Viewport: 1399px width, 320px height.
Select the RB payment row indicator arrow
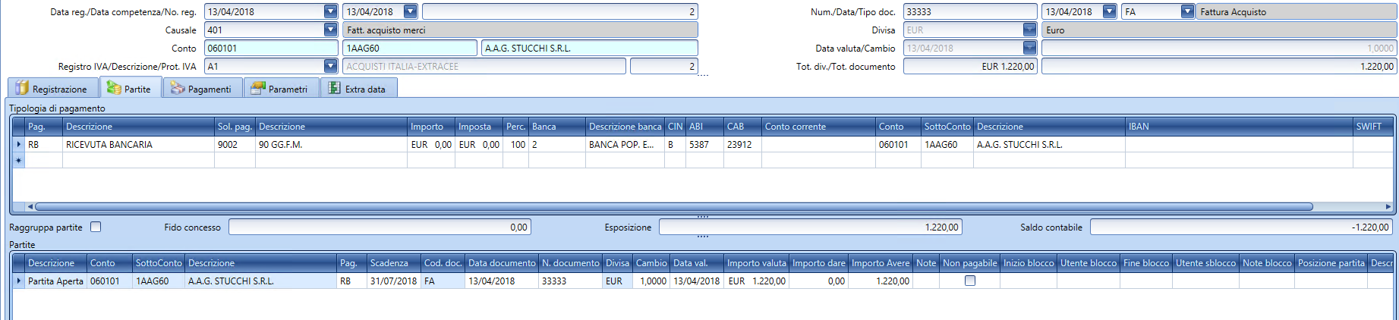coord(19,144)
